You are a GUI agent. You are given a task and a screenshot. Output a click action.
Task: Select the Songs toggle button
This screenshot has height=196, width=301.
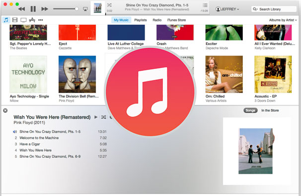250,110
